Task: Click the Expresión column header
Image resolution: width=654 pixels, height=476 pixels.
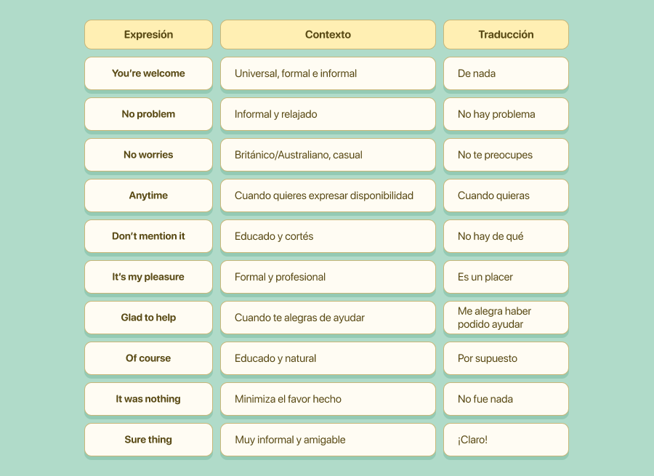Action: point(148,35)
